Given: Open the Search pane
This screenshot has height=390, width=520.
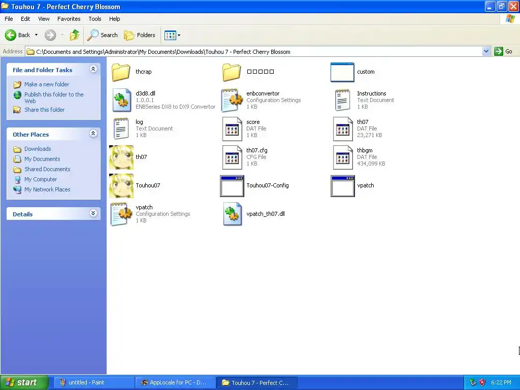Looking at the screenshot, I should [x=103, y=35].
